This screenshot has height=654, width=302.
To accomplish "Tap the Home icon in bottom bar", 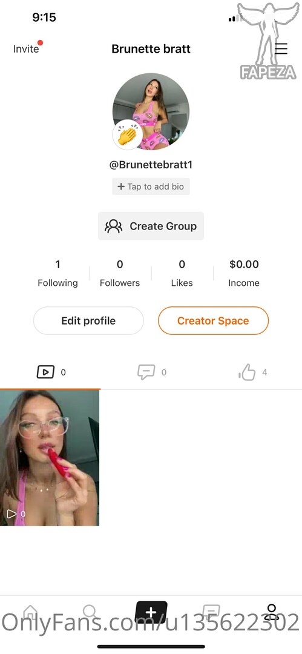I will [30, 613].
